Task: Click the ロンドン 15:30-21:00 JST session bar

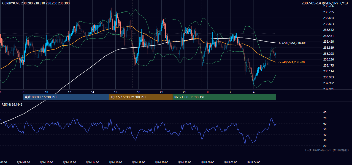Action: click(x=141, y=97)
